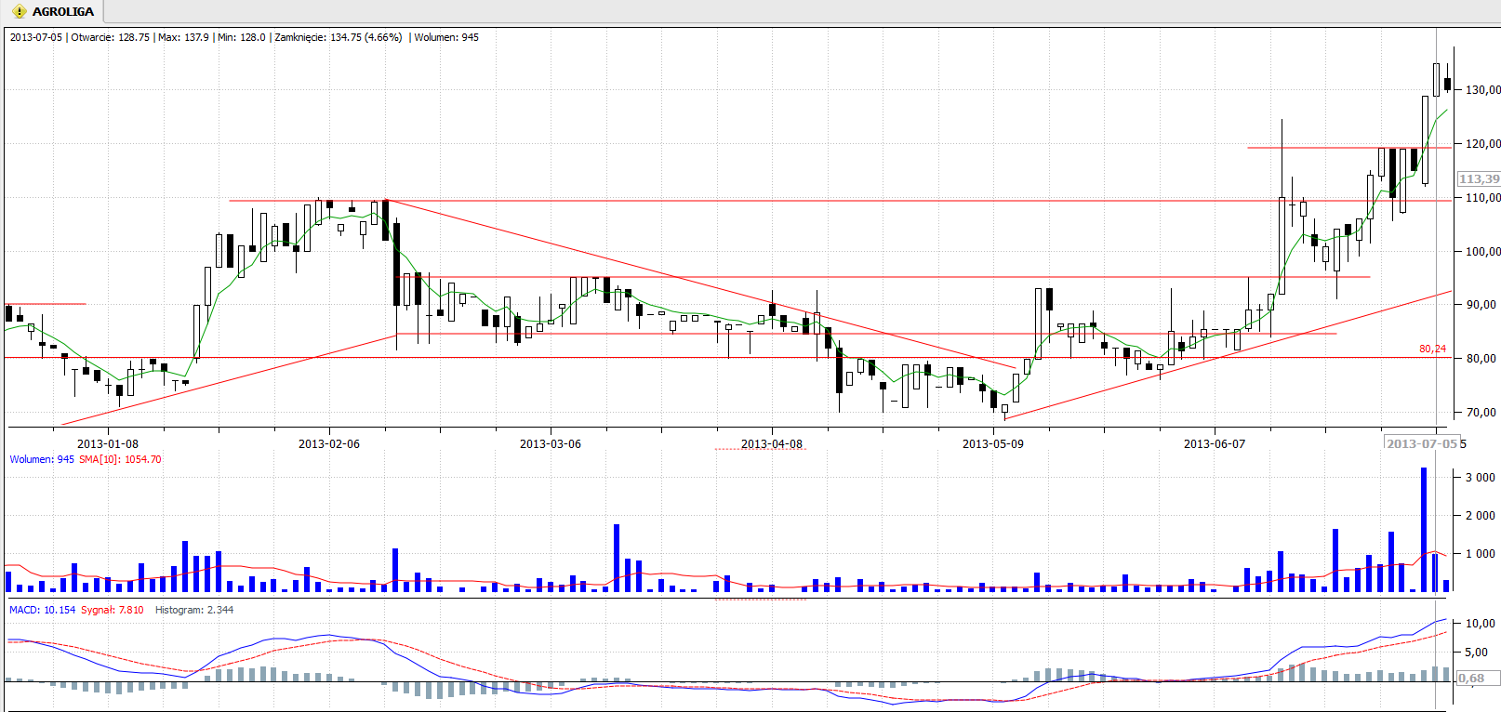Click the 2013-04-08 date axis label

[x=771, y=444]
